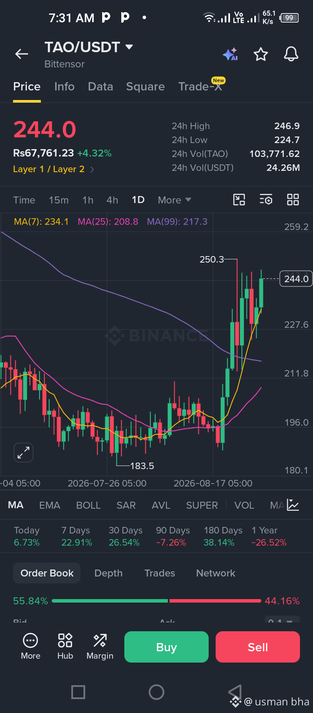Select the Trades tab
313x713 pixels.
(160, 573)
